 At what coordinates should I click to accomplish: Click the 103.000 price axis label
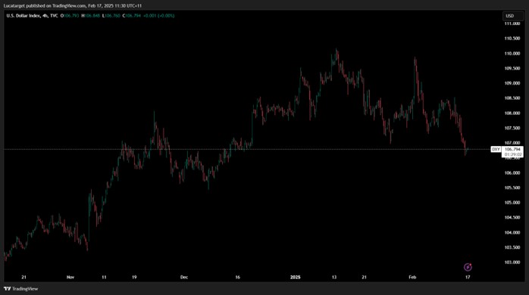coord(512,262)
